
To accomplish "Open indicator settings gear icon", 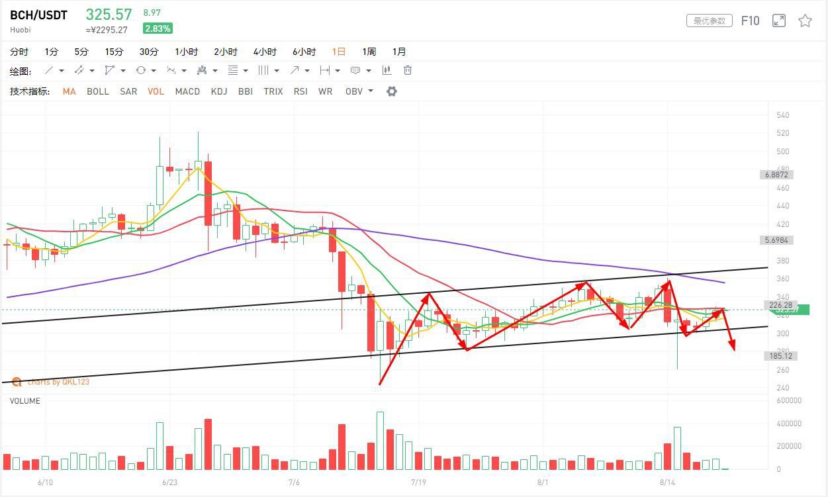I will pos(392,91).
